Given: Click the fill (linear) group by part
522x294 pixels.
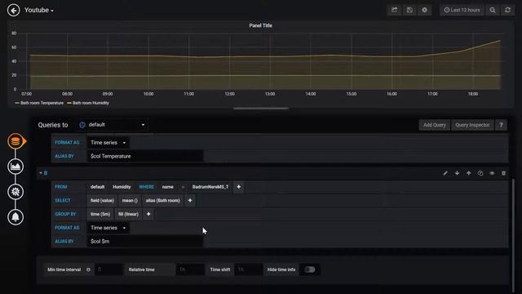Looking at the screenshot, I should [128, 214].
